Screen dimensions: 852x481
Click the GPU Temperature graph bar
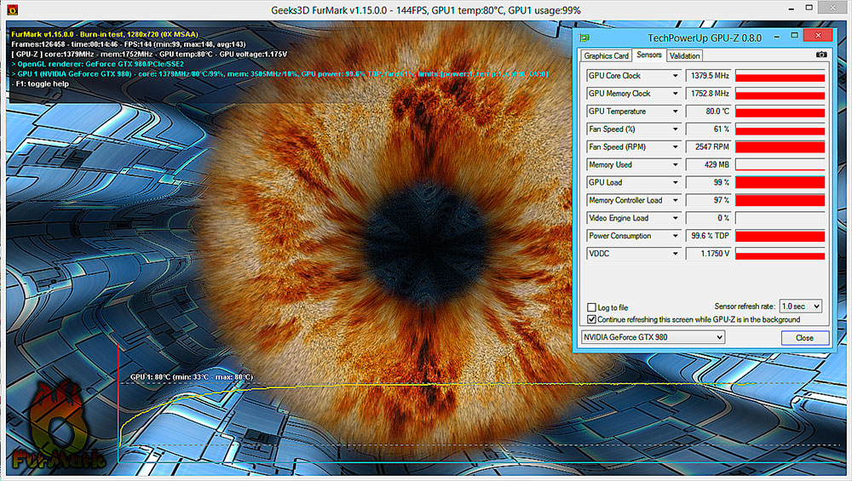click(x=780, y=112)
